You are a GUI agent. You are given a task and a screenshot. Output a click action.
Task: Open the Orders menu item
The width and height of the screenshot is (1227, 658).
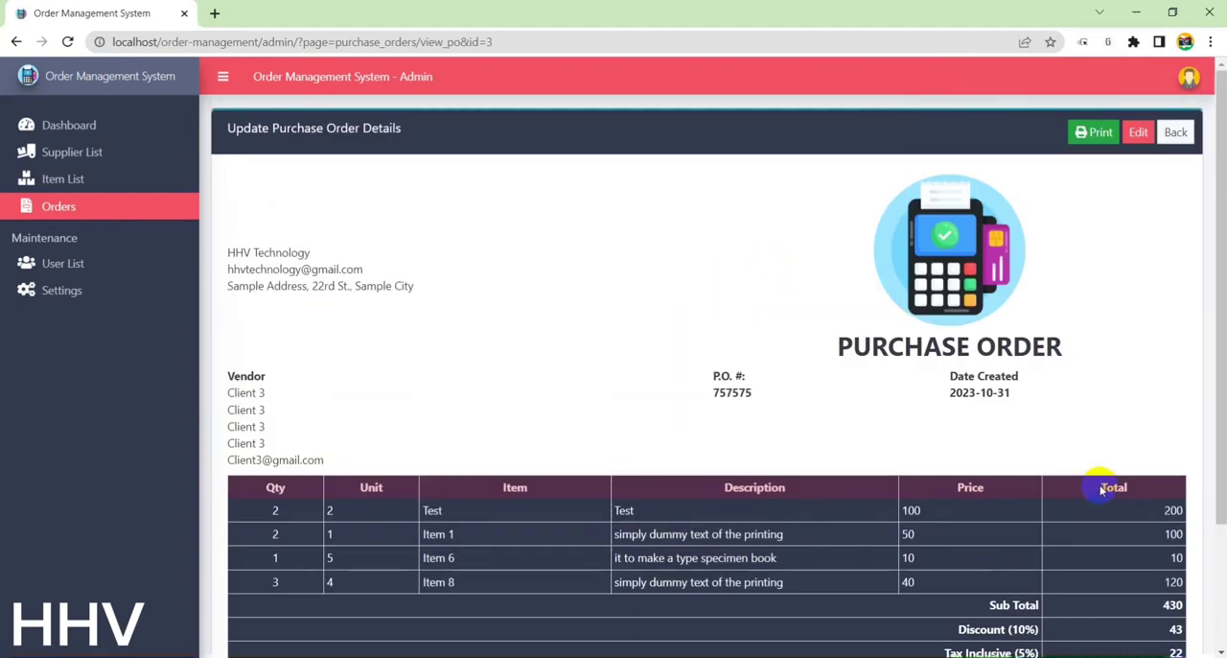pos(100,206)
